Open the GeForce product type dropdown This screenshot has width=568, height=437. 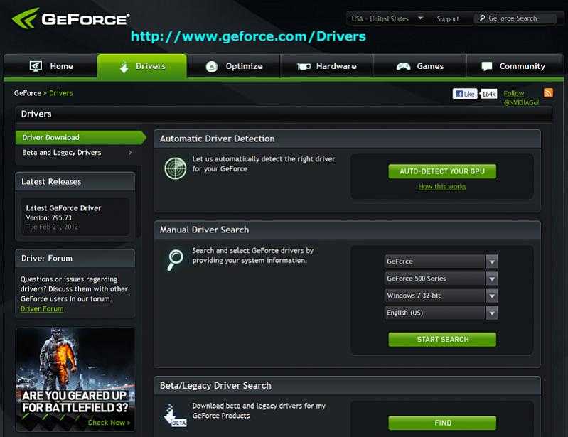coord(441,261)
